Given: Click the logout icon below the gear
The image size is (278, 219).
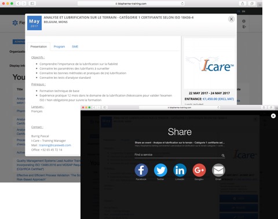Looking at the screenshot, I should (x=244, y=27).
